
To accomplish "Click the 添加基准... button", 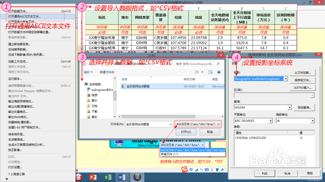I will click(x=304, y=108).
